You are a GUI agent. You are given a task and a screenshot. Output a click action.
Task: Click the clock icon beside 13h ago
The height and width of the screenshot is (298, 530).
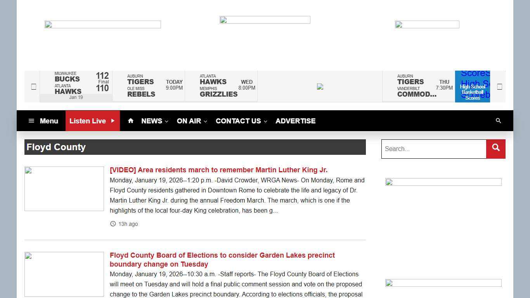(113, 224)
